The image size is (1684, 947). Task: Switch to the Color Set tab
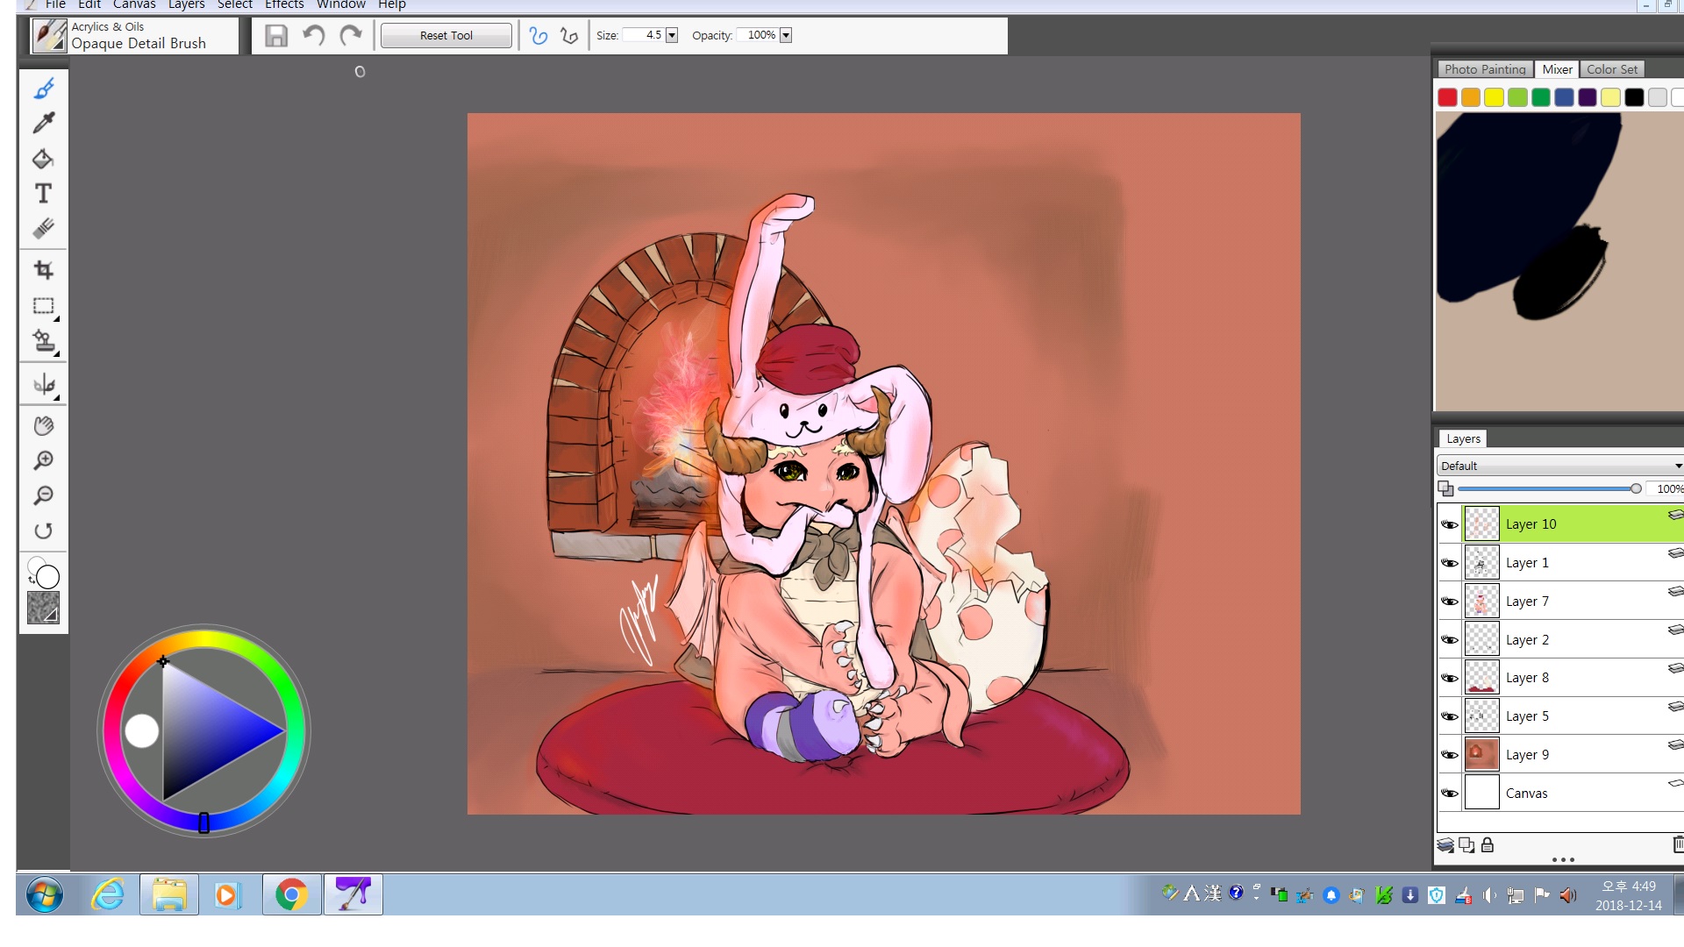tap(1611, 69)
